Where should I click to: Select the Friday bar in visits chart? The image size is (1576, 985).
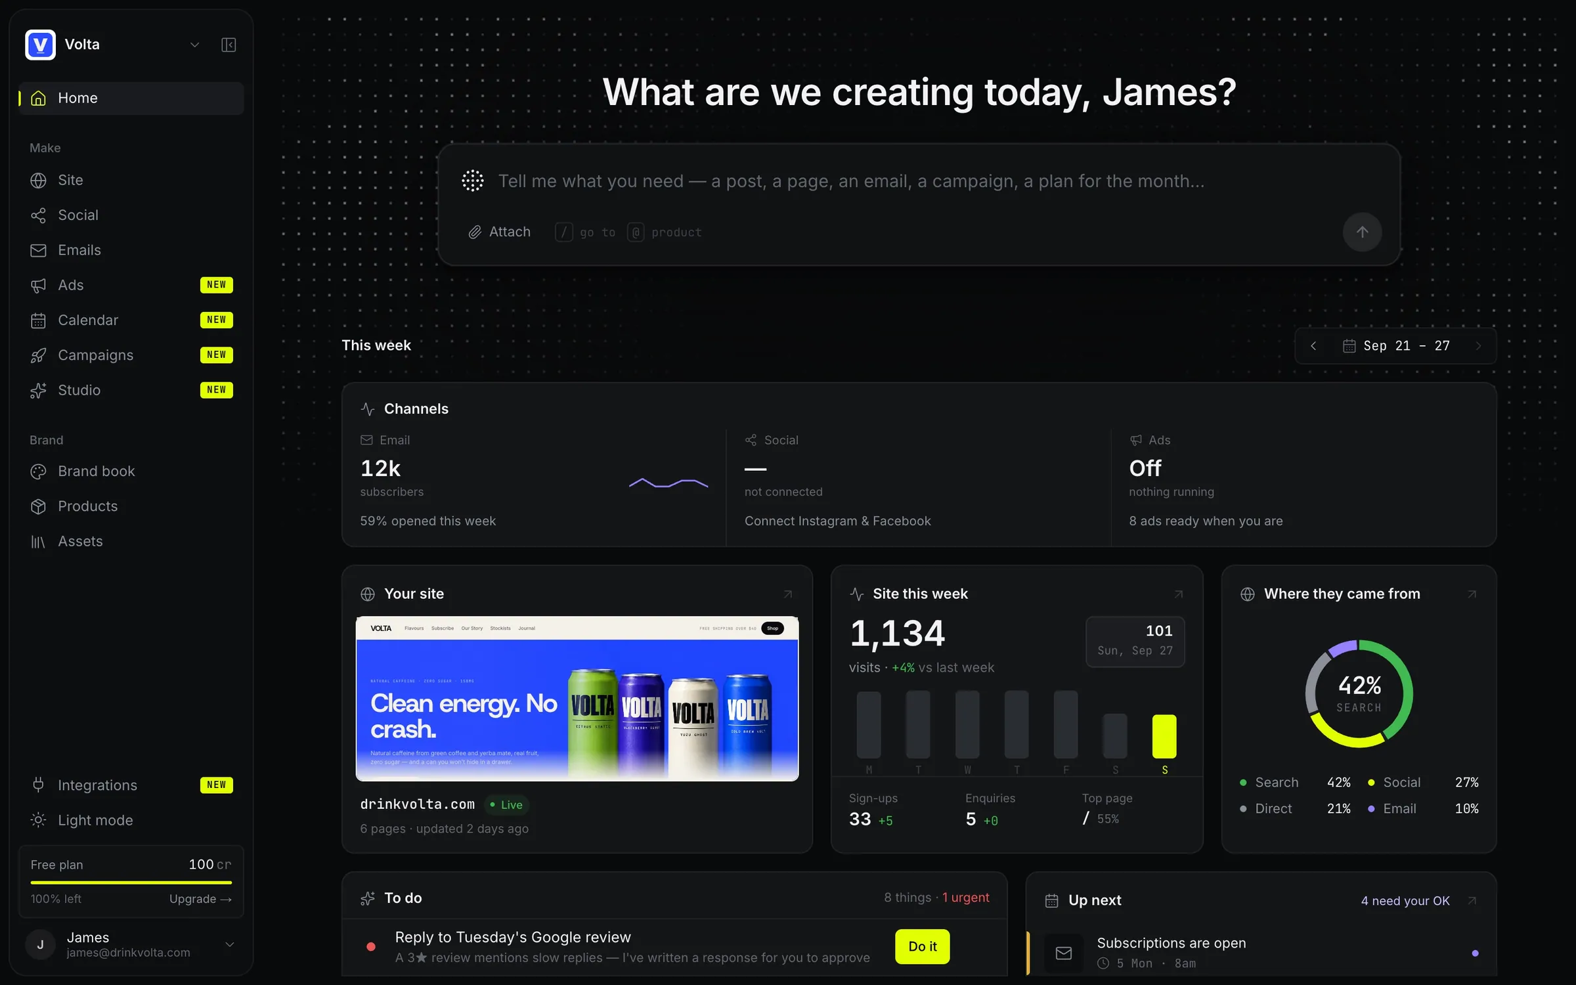pos(1066,725)
